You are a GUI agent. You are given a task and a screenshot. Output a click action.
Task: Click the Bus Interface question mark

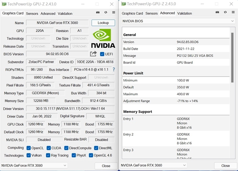[x=114, y=70]
